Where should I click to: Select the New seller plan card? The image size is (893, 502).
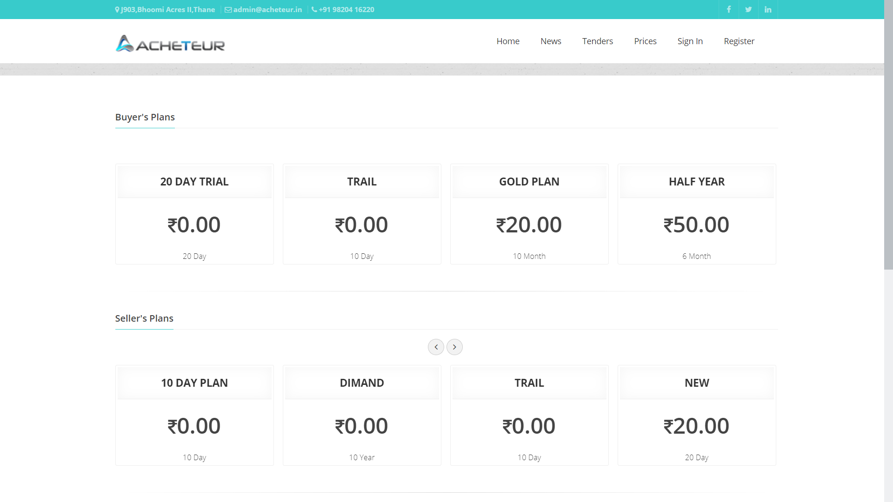[x=697, y=415]
